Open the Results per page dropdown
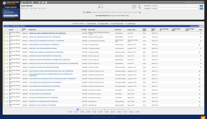Screen dimensions: 207x119 point(201,26)
